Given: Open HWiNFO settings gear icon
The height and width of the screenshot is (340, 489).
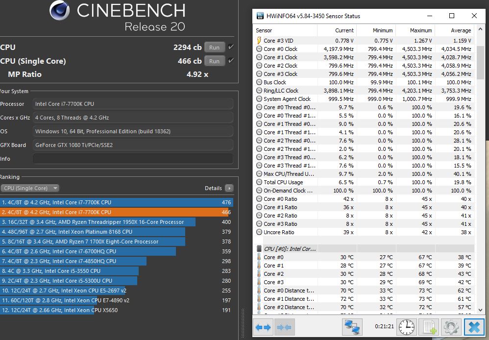Looking at the screenshot, I should [x=451, y=327].
